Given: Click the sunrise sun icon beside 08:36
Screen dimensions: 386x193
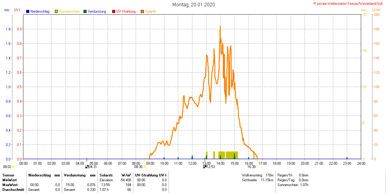Looking at the screenshot, I should pyautogui.click(x=144, y=167).
